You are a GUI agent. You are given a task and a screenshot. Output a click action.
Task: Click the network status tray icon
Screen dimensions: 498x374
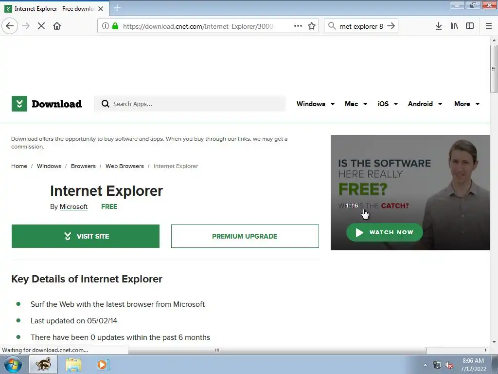[x=437, y=365]
